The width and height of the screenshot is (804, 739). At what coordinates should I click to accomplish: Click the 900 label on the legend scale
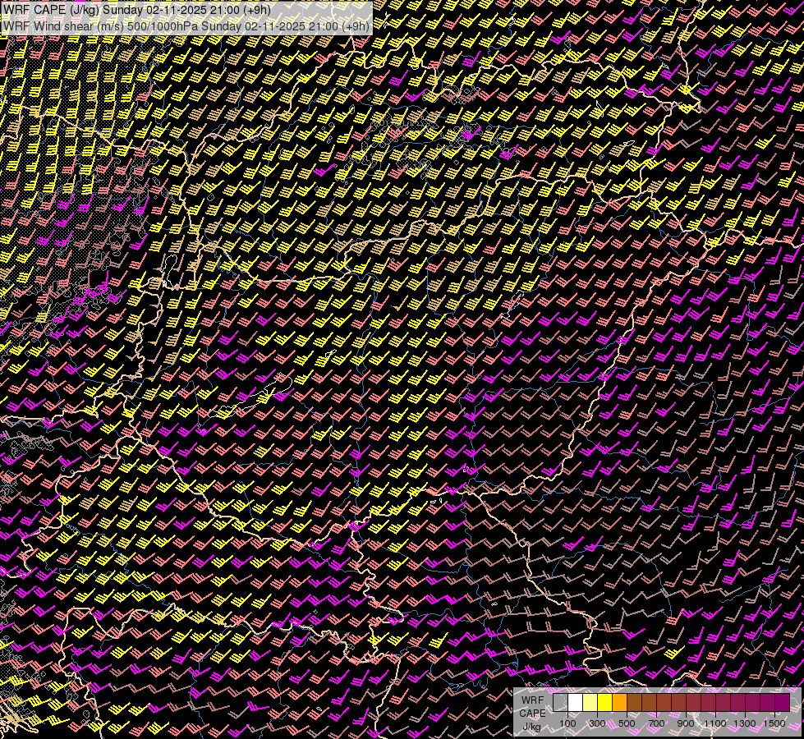(x=686, y=723)
